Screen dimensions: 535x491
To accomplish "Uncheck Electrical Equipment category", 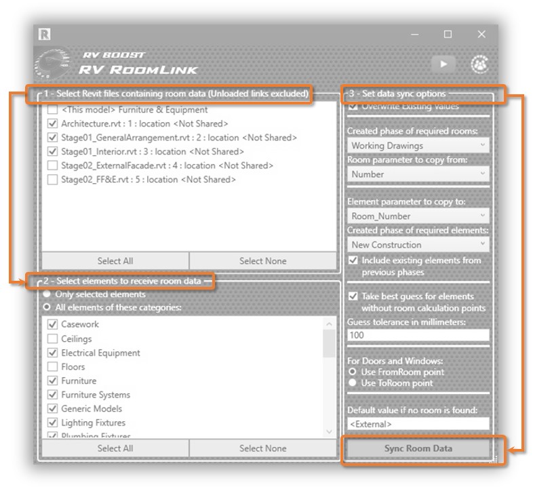I will [x=52, y=353].
